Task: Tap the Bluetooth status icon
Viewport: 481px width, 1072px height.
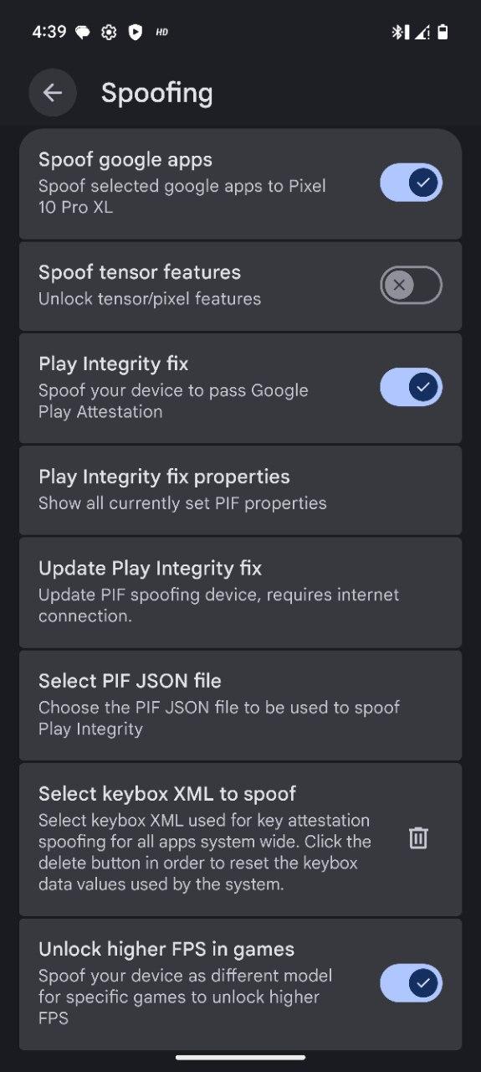Action: [399, 33]
